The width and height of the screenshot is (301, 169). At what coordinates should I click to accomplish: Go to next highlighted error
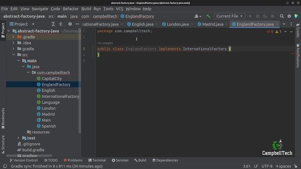point(292,31)
